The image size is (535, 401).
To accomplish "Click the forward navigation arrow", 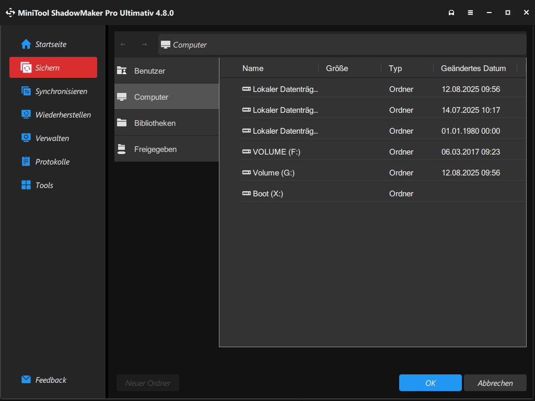I will (145, 44).
